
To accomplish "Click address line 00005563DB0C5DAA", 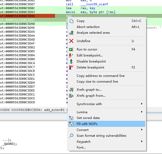I will pyautogui.click(x=17, y=36).
